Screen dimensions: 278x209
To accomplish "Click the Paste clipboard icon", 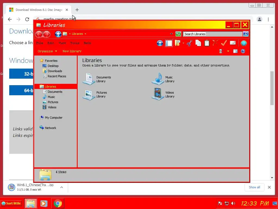I will 207,43.
